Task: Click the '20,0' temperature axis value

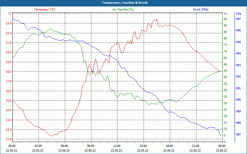Action: click(x=9, y=52)
